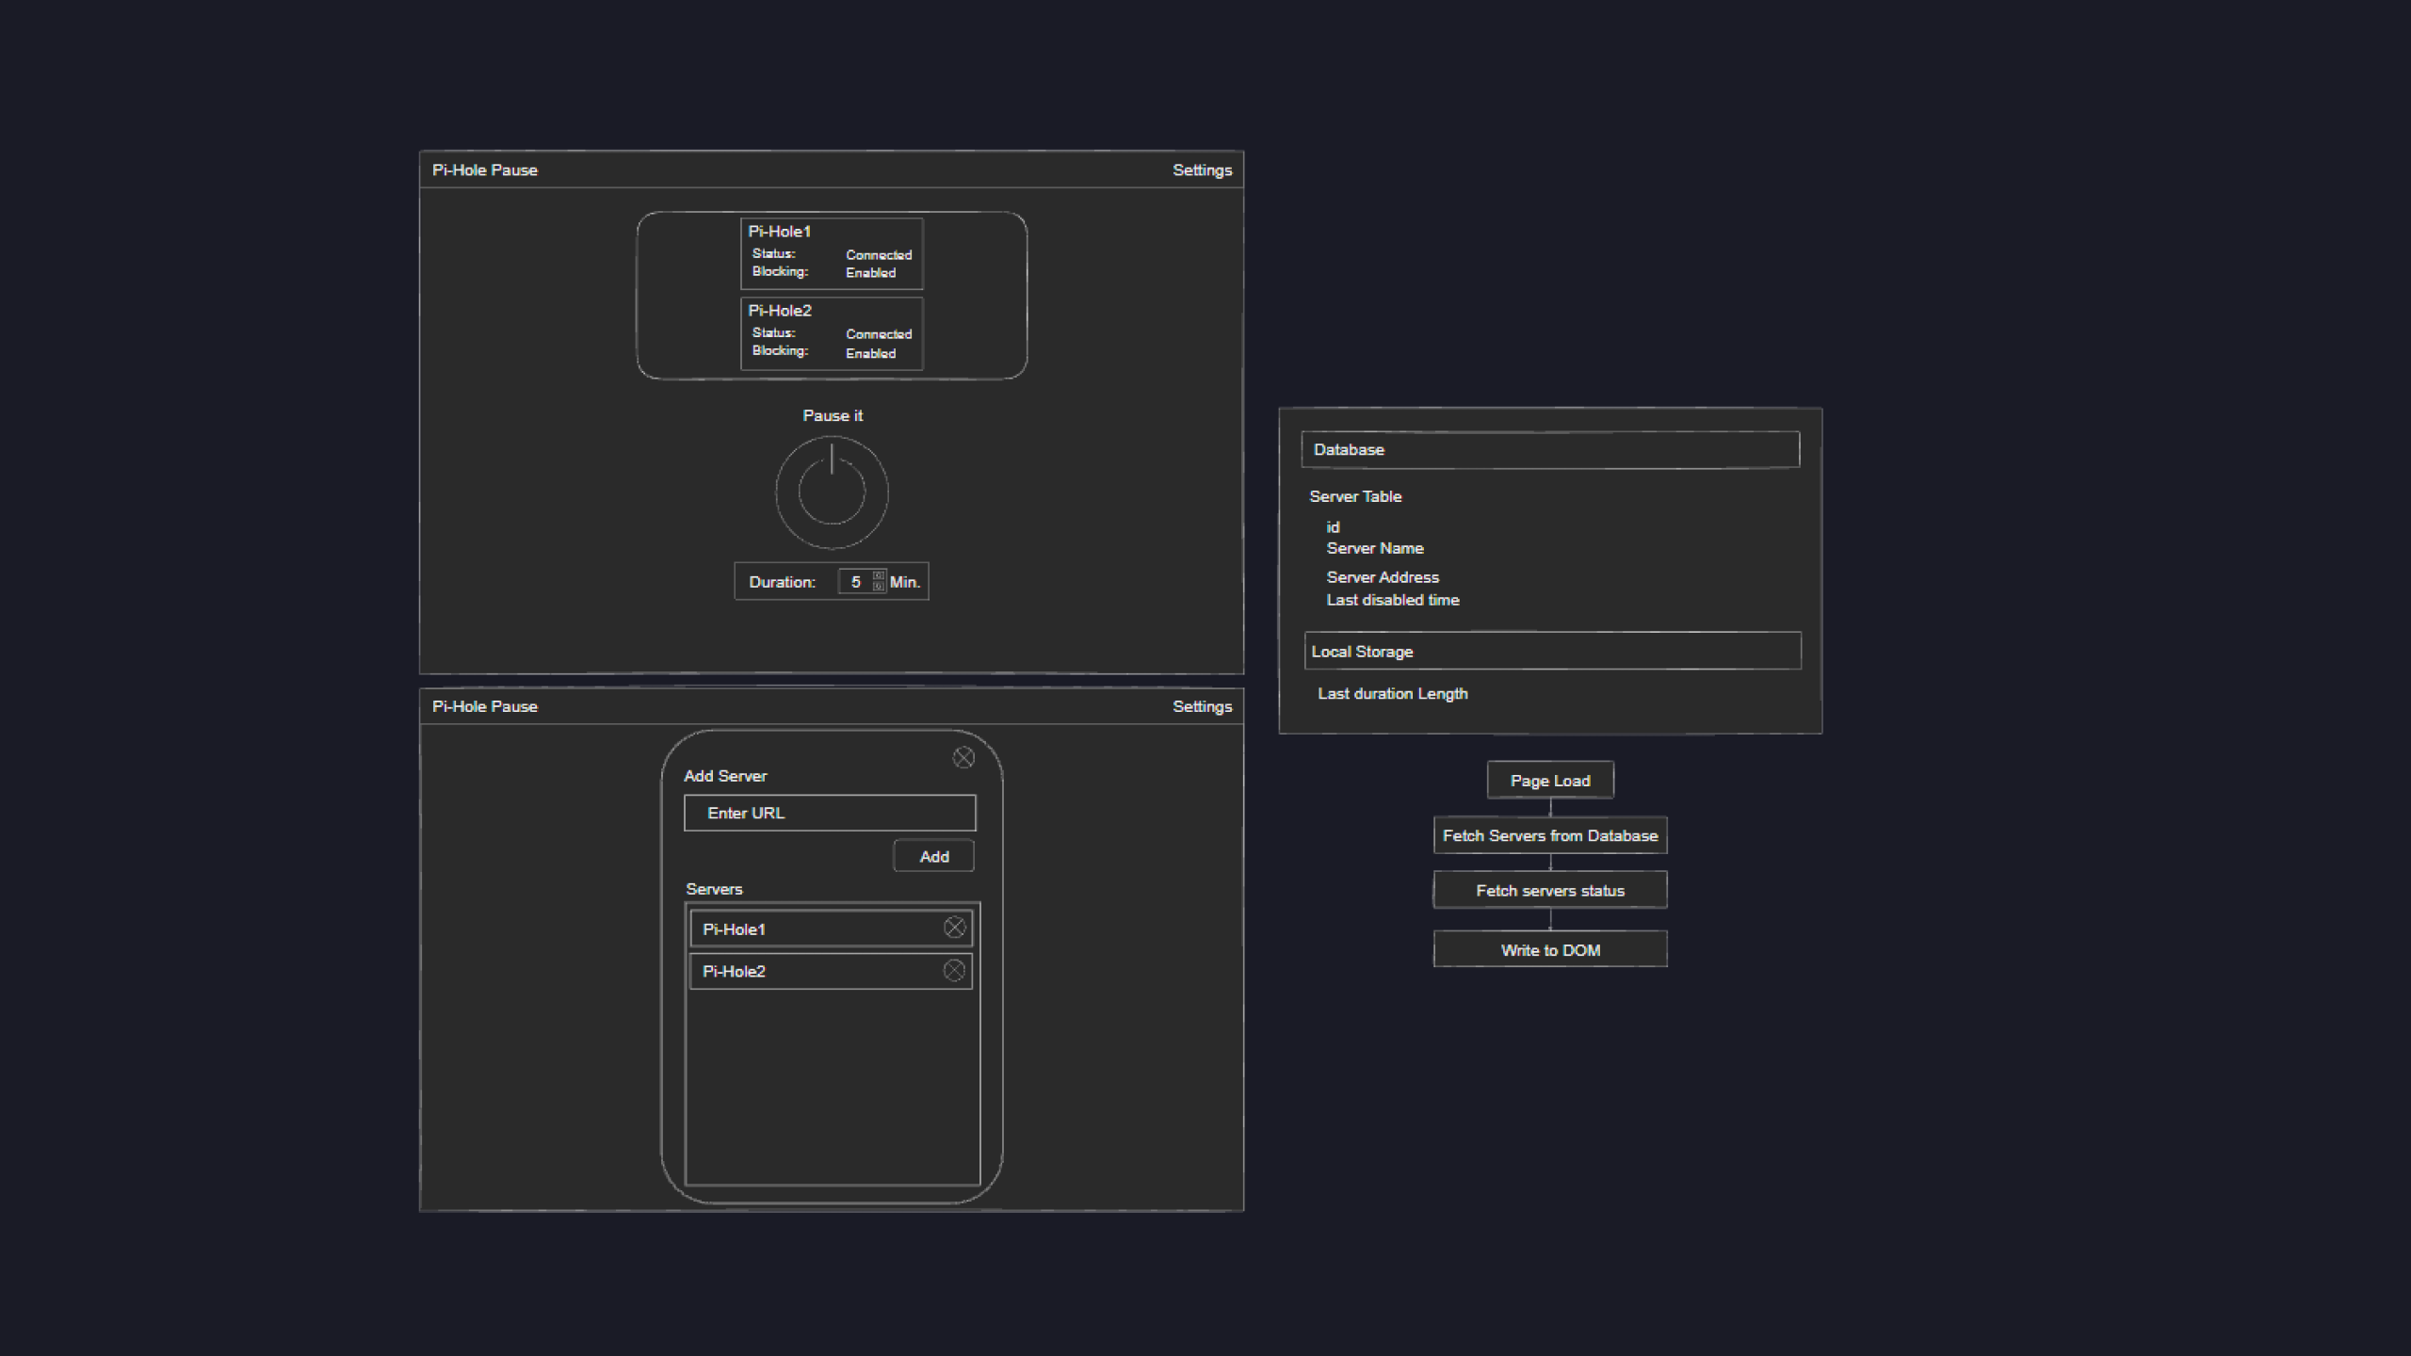Expand the Page Load flow diagram

1548,780
